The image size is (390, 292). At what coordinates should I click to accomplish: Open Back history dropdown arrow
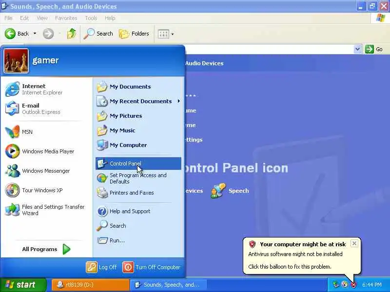pos(35,34)
